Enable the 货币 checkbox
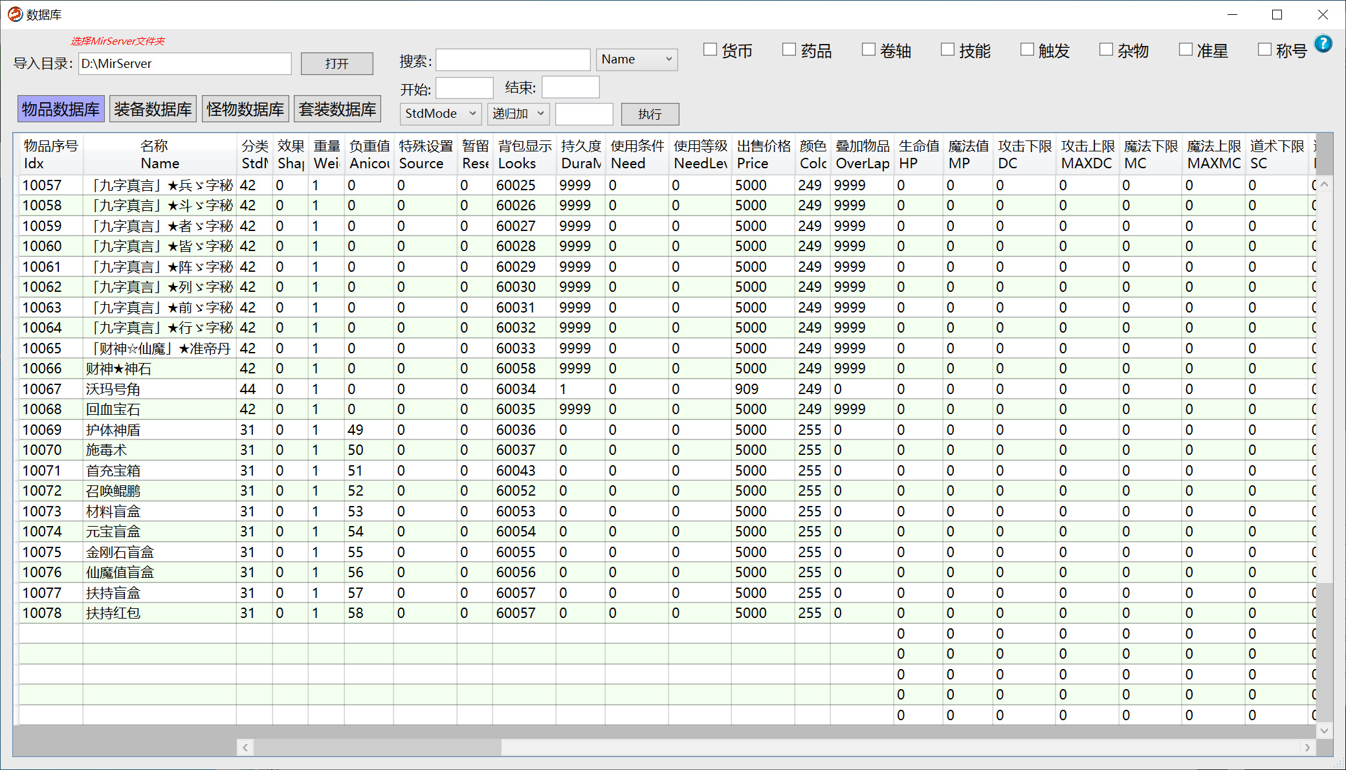This screenshot has height=770, width=1346. [711, 49]
